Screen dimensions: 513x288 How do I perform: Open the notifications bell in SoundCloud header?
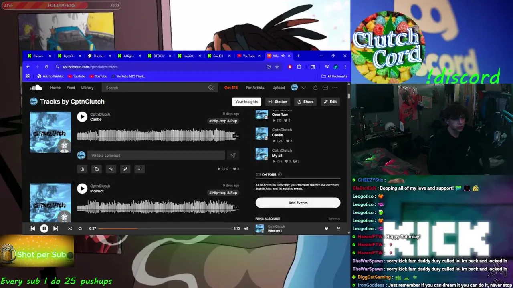pos(315,88)
